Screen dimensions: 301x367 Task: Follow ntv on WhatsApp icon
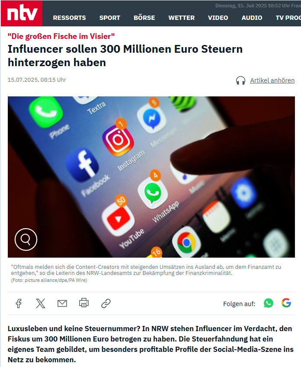pyautogui.click(x=269, y=303)
